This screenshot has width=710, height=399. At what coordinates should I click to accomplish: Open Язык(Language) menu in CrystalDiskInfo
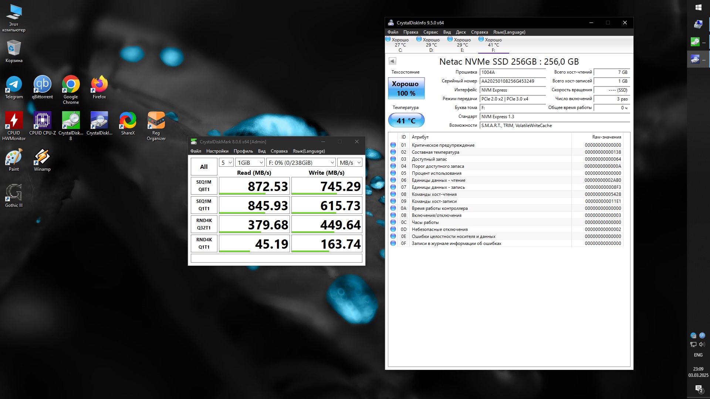[x=509, y=32]
